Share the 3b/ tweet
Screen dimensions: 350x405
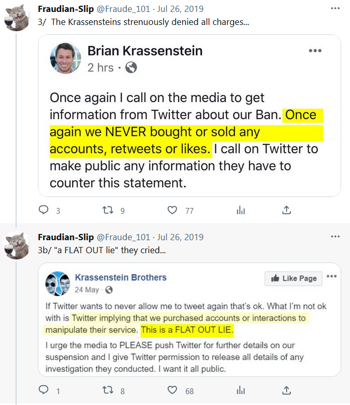tap(286, 390)
